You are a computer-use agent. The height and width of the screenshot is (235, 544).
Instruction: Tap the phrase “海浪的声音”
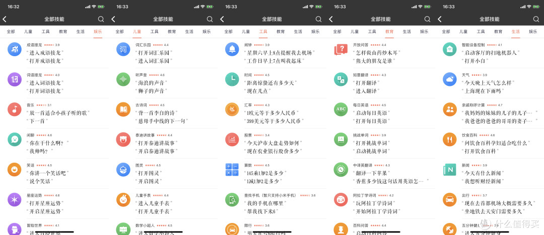tap(151, 83)
